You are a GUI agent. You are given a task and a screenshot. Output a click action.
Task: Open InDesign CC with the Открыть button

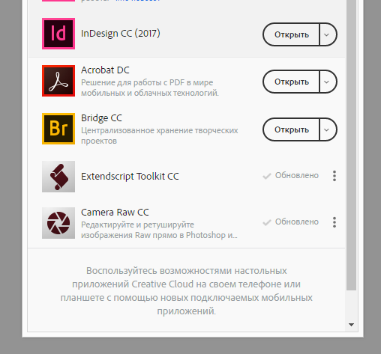pyautogui.click(x=291, y=34)
